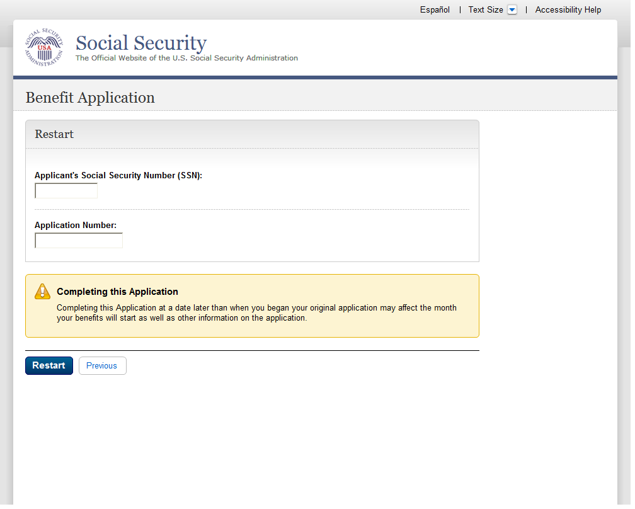This screenshot has width=635, height=509.
Task: Click the Application Number label
Action: pos(76,226)
